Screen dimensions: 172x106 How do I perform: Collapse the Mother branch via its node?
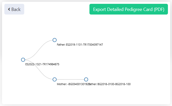pyautogui.click(x=55, y=79)
